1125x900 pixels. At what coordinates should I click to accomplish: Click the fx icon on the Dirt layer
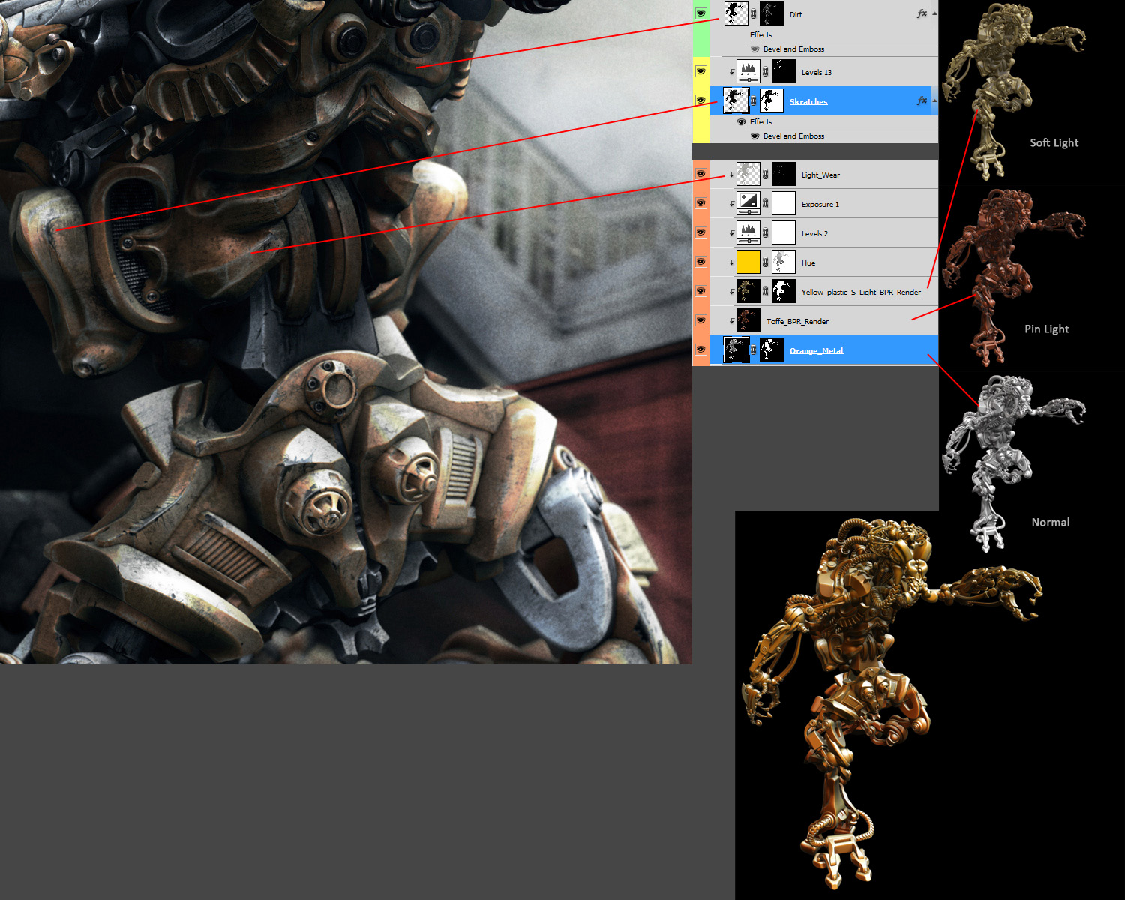pos(922,13)
